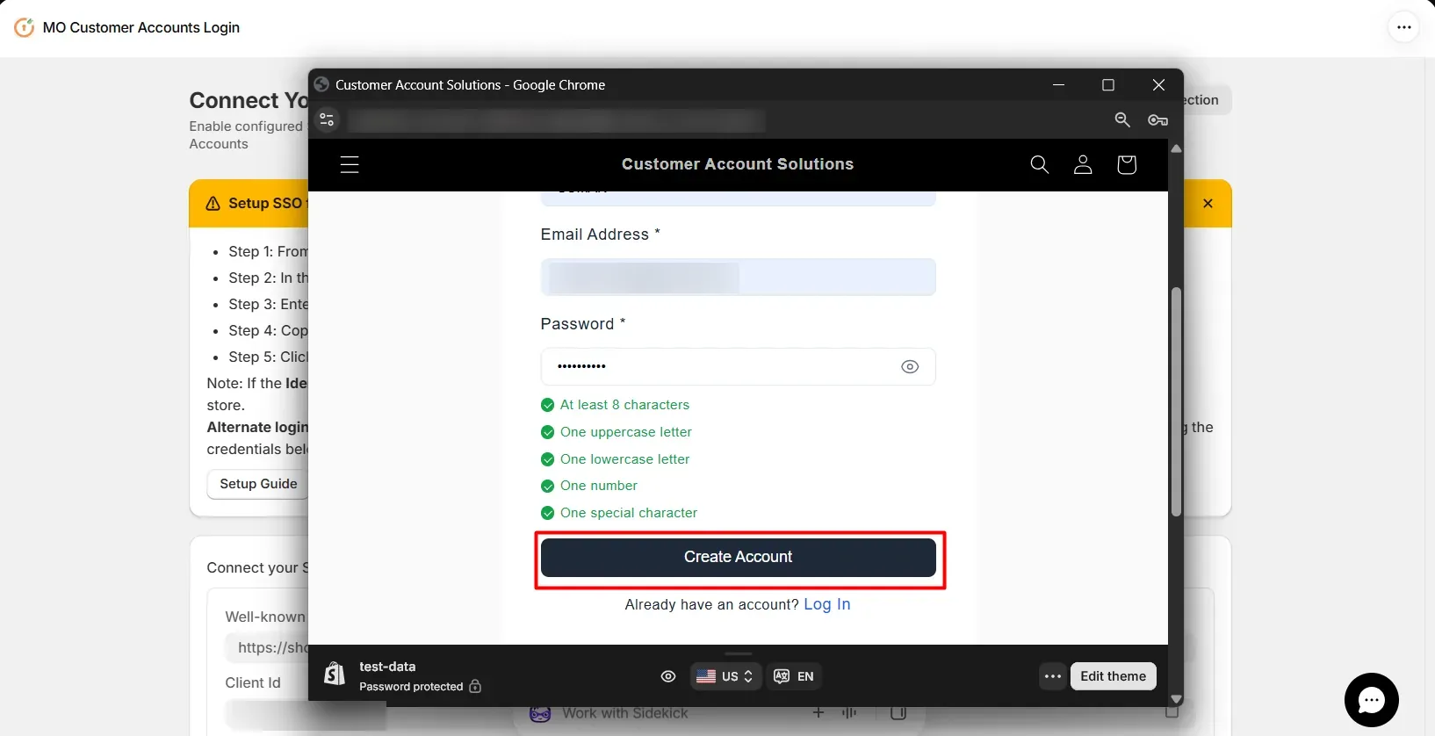Open Chrome's saved password key icon
The width and height of the screenshot is (1435, 736).
[1157, 119]
